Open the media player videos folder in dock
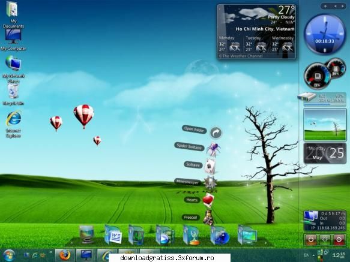The image size is (350, 262). coord(165,235)
